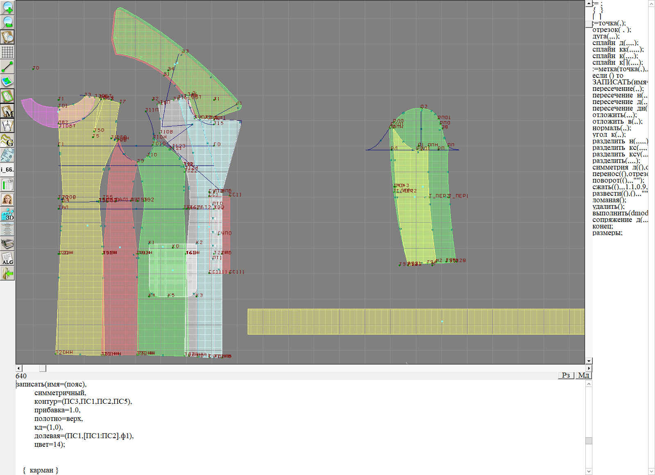This screenshot has height=475, width=655.
Task: Click the pattern pieces with M icon
Action: (7, 111)
